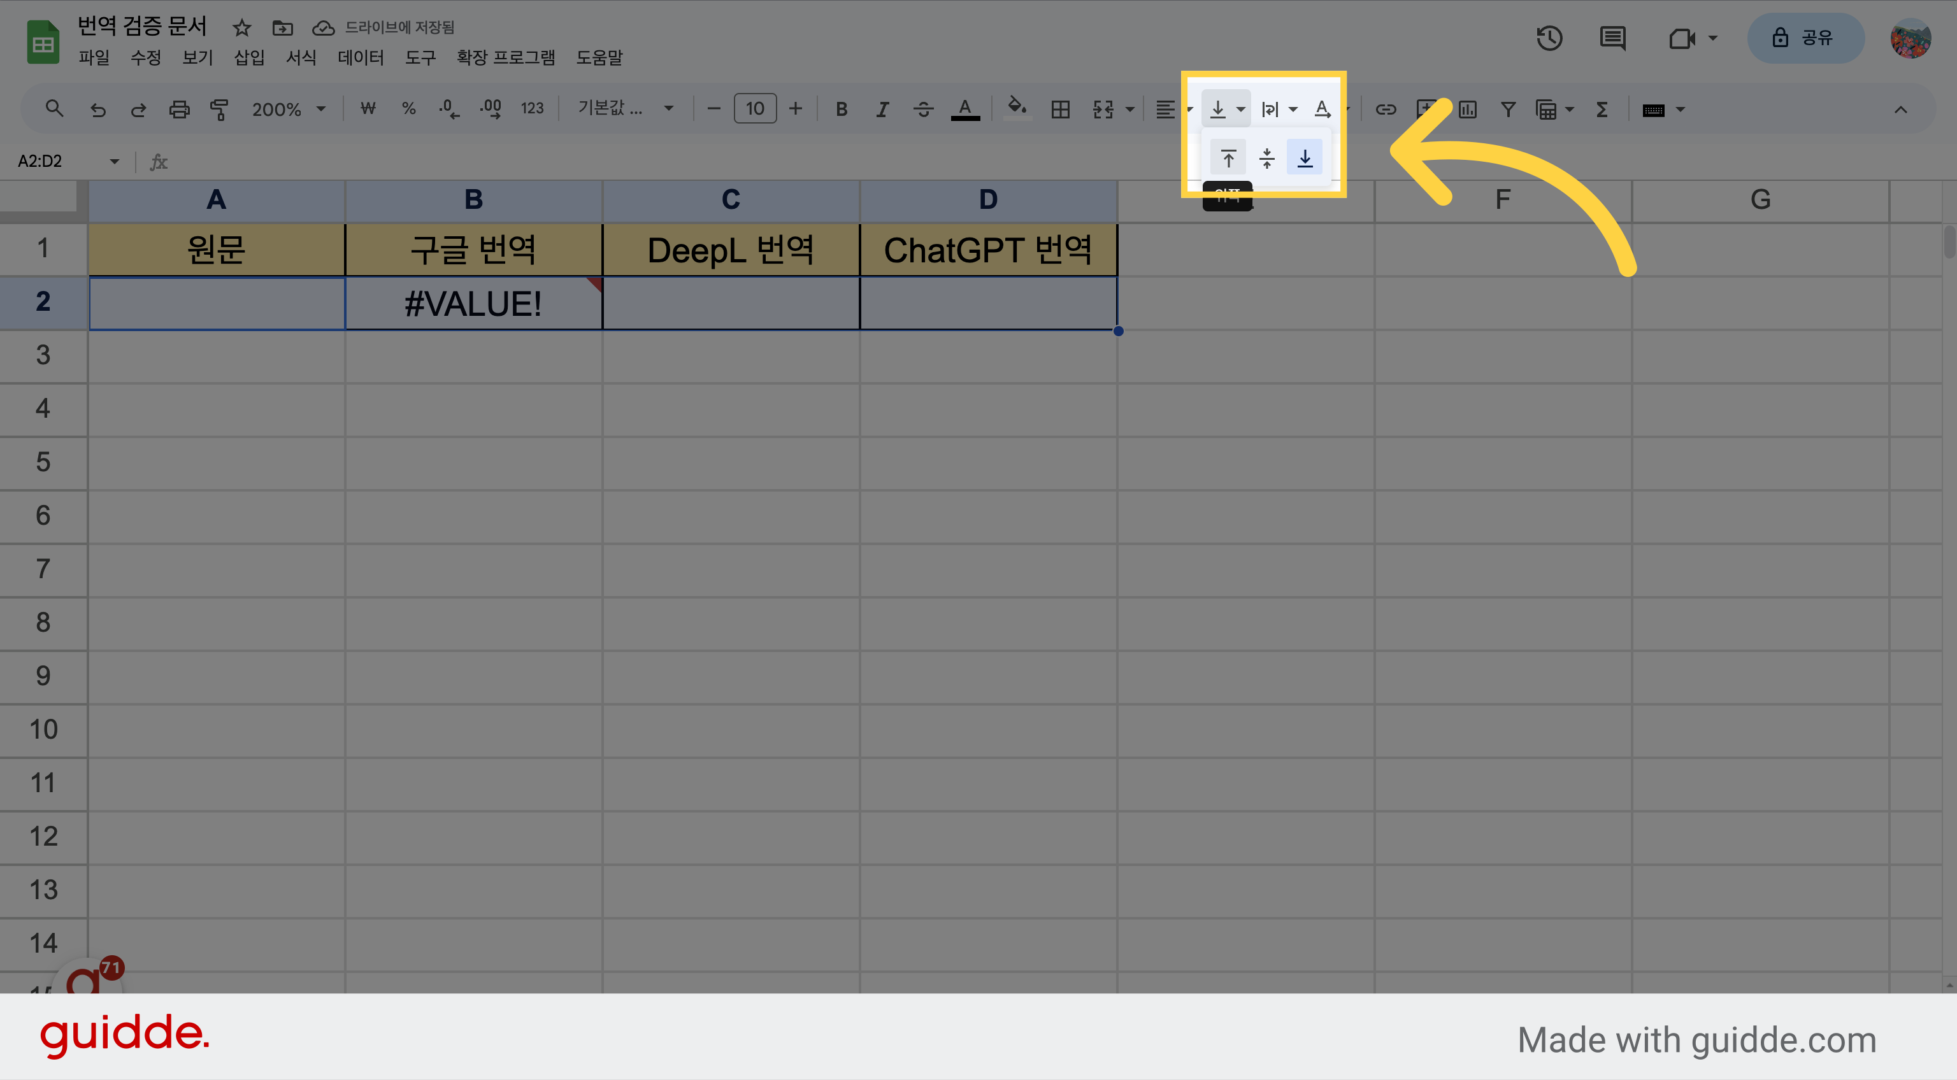
Task: Open the 파일 menu
Action: point(94,58)
